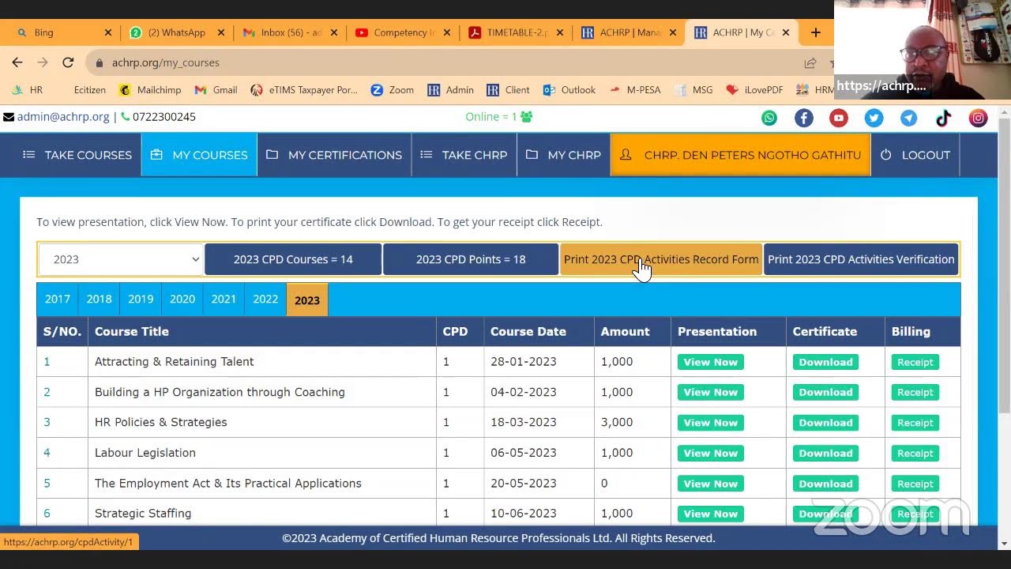1011x569 pixels.
Task: Download certificate for Building a HP Organization
Action: (x=825, y=392)
